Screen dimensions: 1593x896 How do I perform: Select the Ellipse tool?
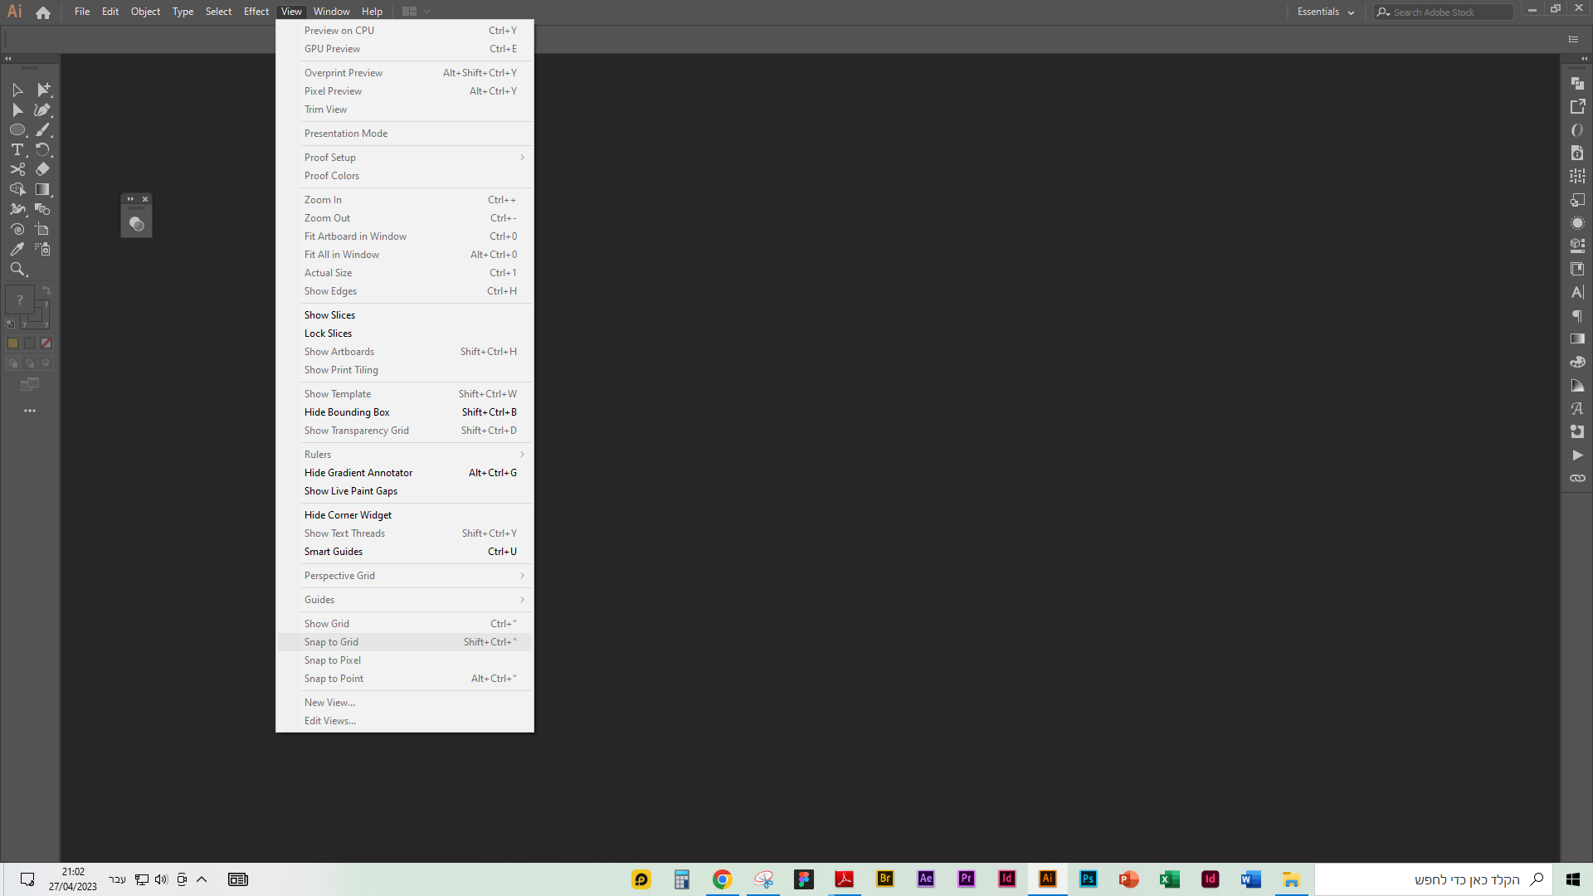(x=17, y=130)
